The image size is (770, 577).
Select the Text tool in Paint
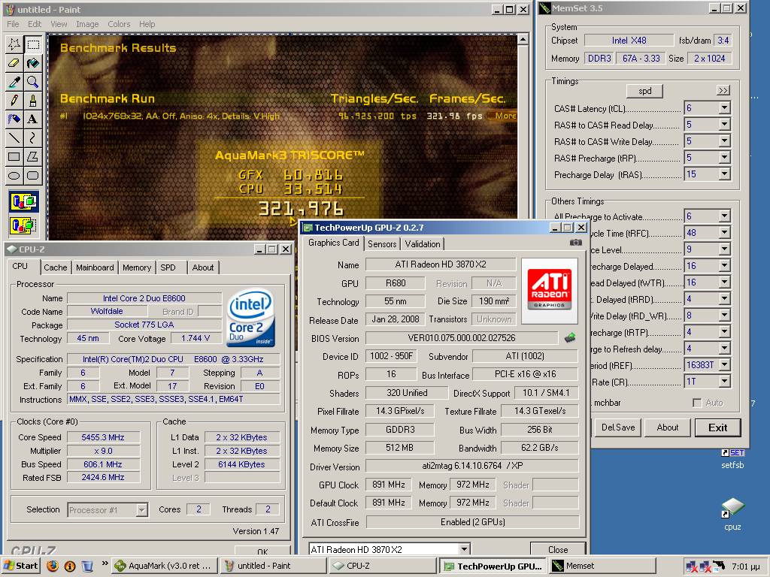click(x=33, y=119)
